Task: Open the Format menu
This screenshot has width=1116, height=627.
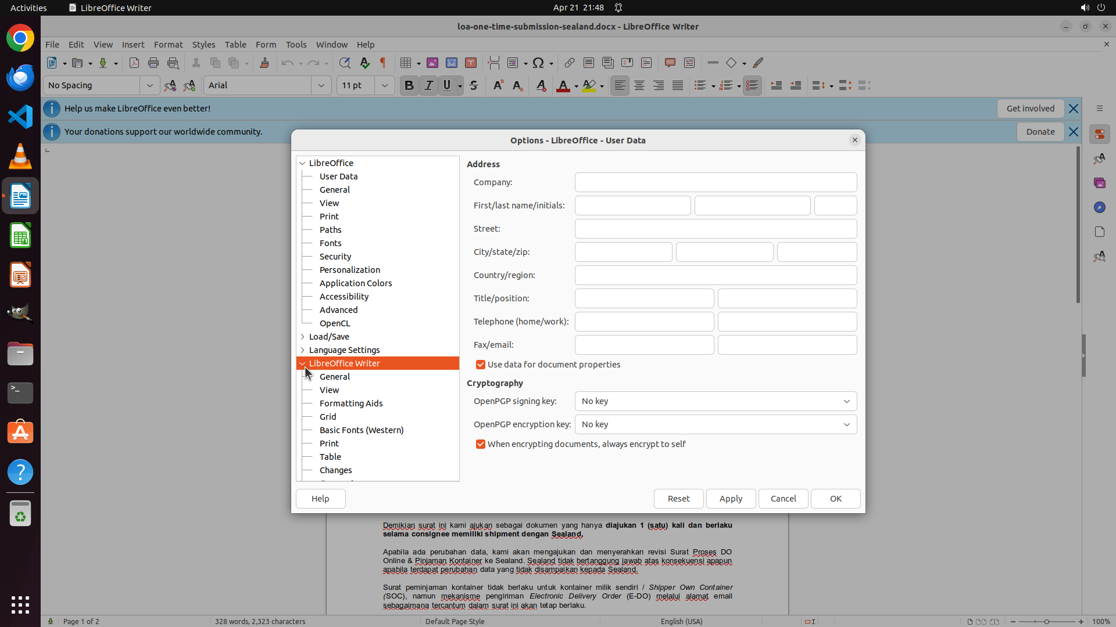Action: 168,44
